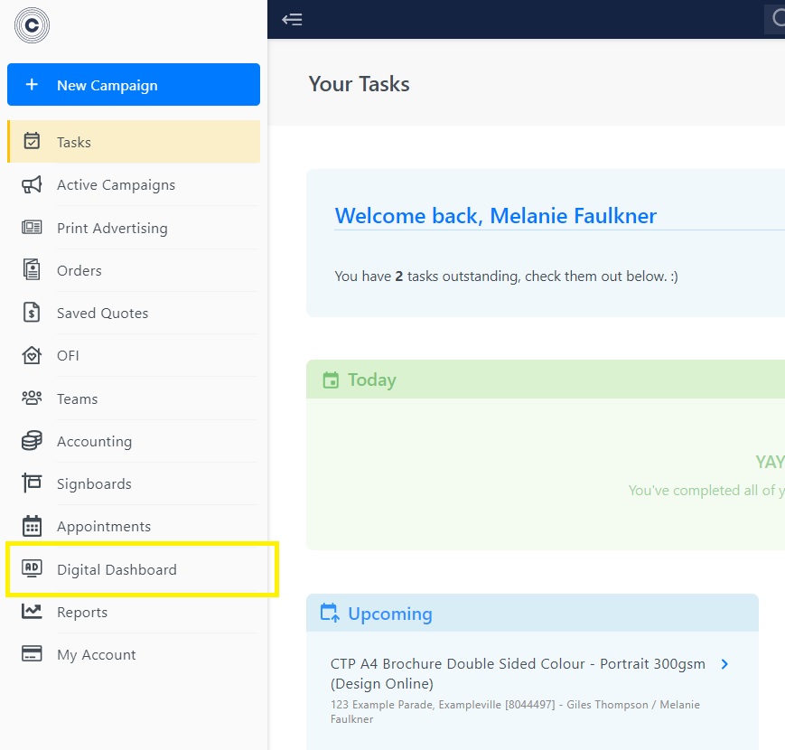This screenshot has width=785, height=750.
Task: Click the search field in top bar
Action: point(774,19)
